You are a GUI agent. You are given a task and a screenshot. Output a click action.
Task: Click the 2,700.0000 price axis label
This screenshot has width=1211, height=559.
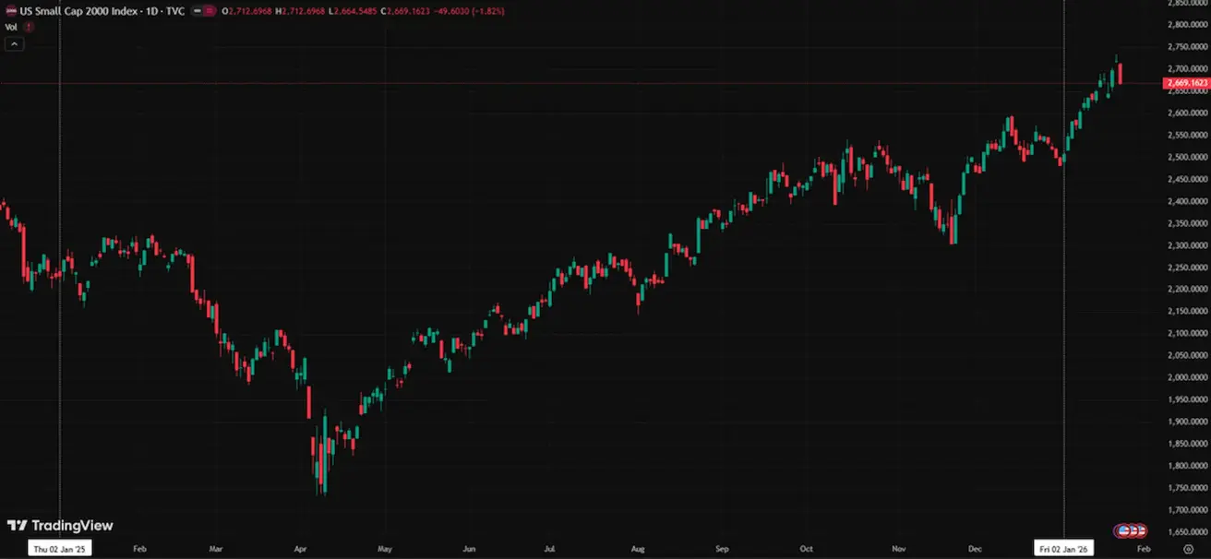point(1187,69)
